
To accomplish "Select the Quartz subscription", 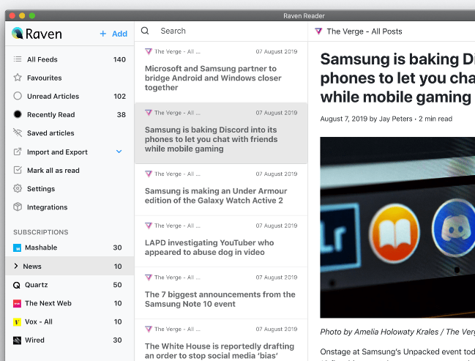I will [70, 285].
